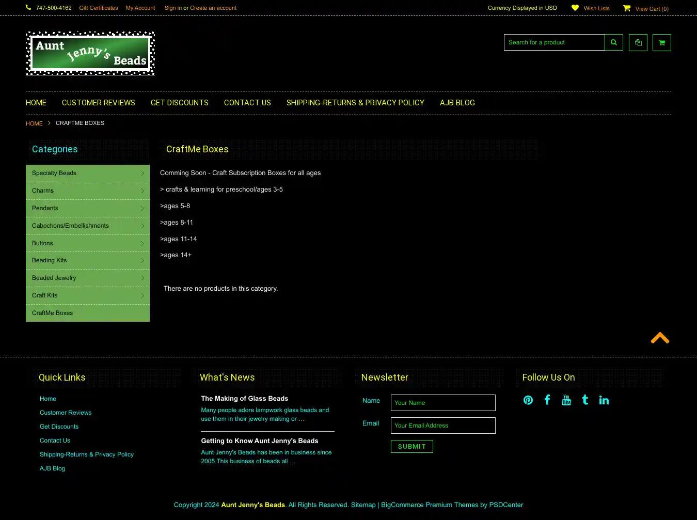Open The Making of Glass Beads article
Screen dimensions: 697x520
tap(245, 399)
